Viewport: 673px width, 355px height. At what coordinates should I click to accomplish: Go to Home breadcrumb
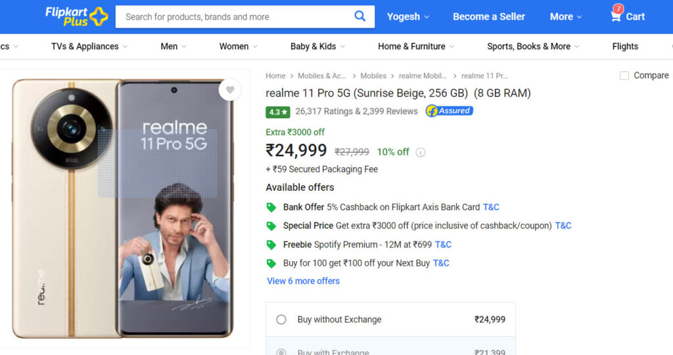(275, 76)
